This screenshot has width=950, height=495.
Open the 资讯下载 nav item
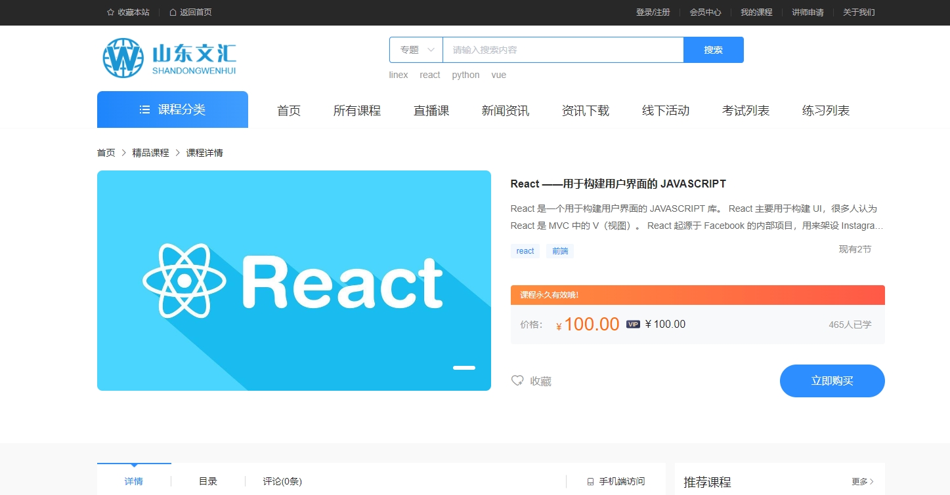pyautogui.click(x=586, y=111)
